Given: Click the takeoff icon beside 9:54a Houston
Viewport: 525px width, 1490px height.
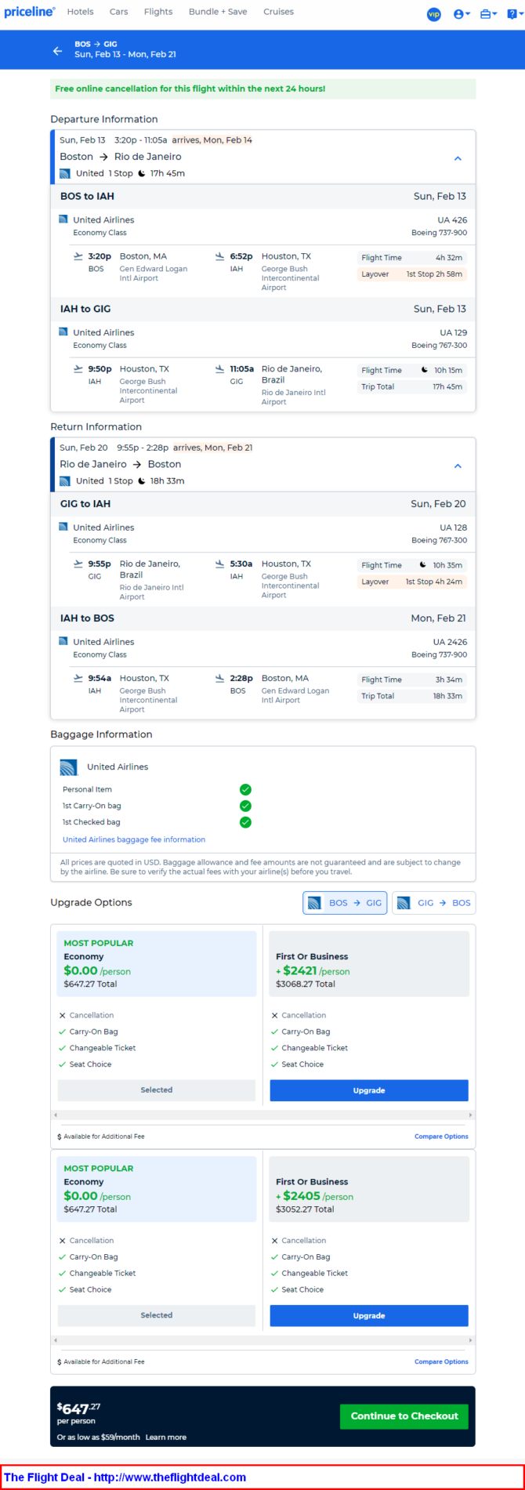Looking at the screenshot, I should (78, 678).
